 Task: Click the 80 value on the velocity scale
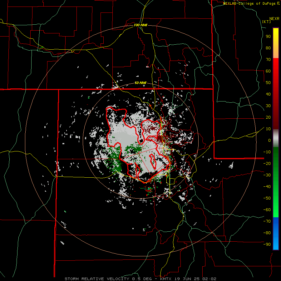pyautogui.click(x=268, y=48)
